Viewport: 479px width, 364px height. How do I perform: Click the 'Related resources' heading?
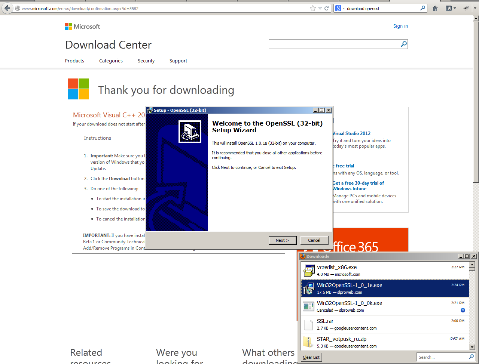90,357
